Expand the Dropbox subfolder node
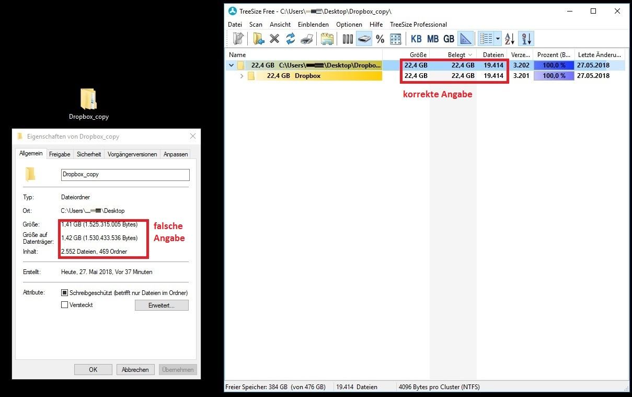This screenshot has width=632, height=397. pyautogui.click(x=242, y=76)
